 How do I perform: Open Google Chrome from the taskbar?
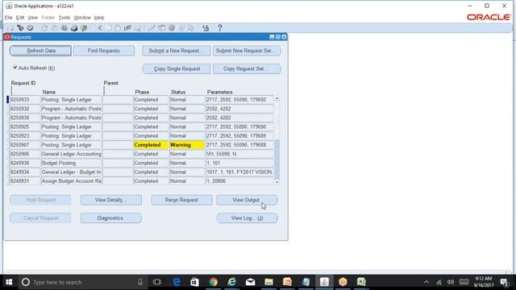[213, 282]
